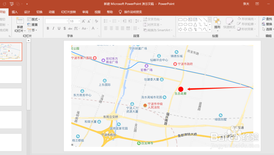Open the columns dropdown
The width and height of the screenshot is (274, 155).
coord(136,28)
